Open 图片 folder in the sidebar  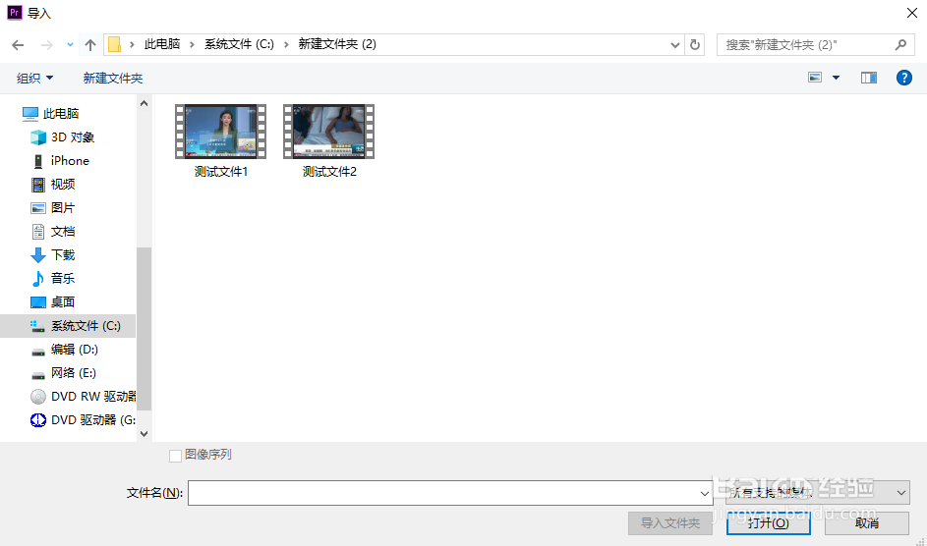[53, 208]
